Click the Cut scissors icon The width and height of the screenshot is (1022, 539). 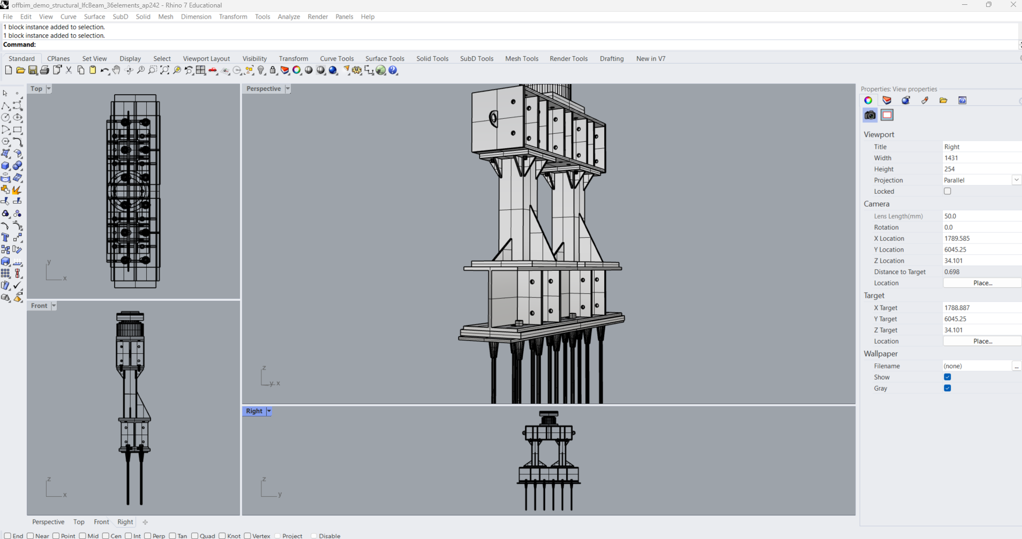(x=69, y=70)
